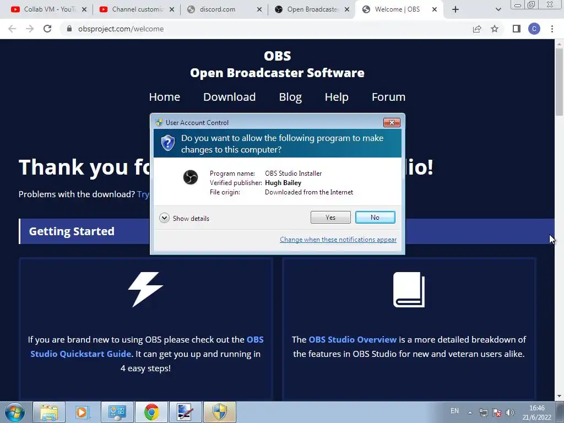Open Chrome profile avatar C

[x=534, y=29]
